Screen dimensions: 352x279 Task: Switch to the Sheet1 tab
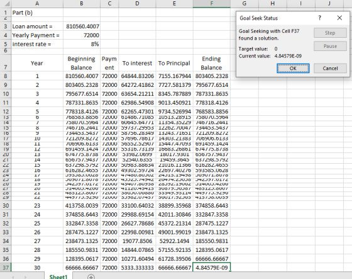(58, 276)
